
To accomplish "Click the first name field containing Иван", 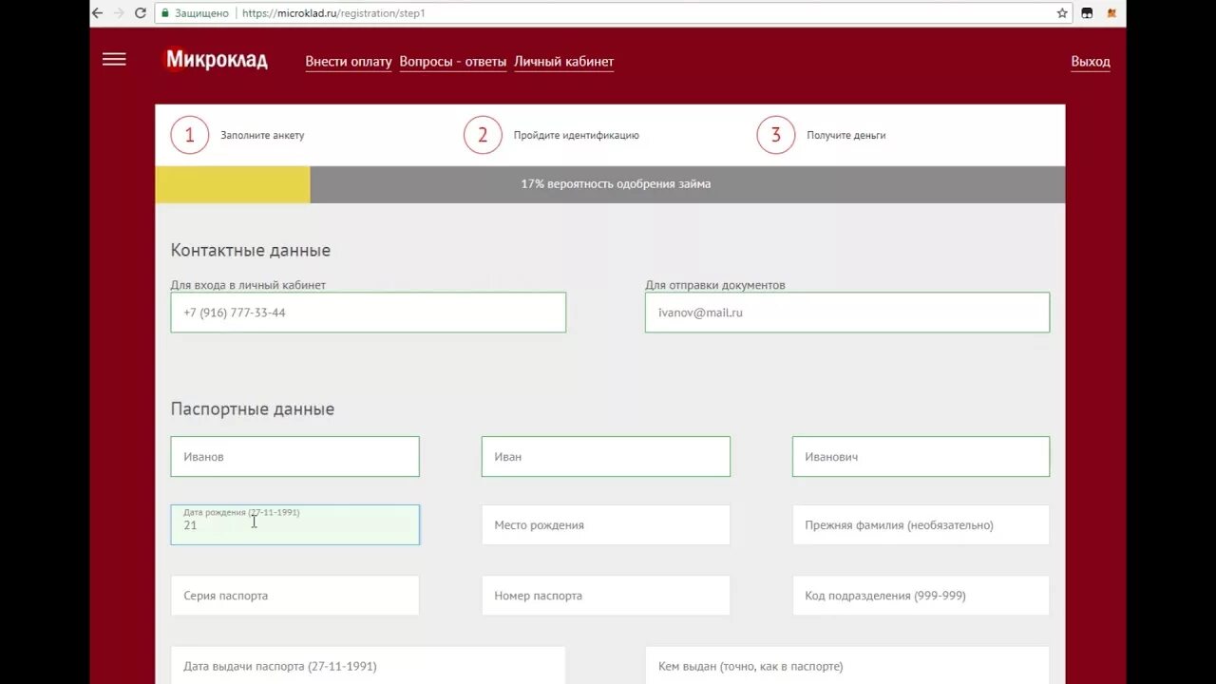I will click(x=606, y=457).
